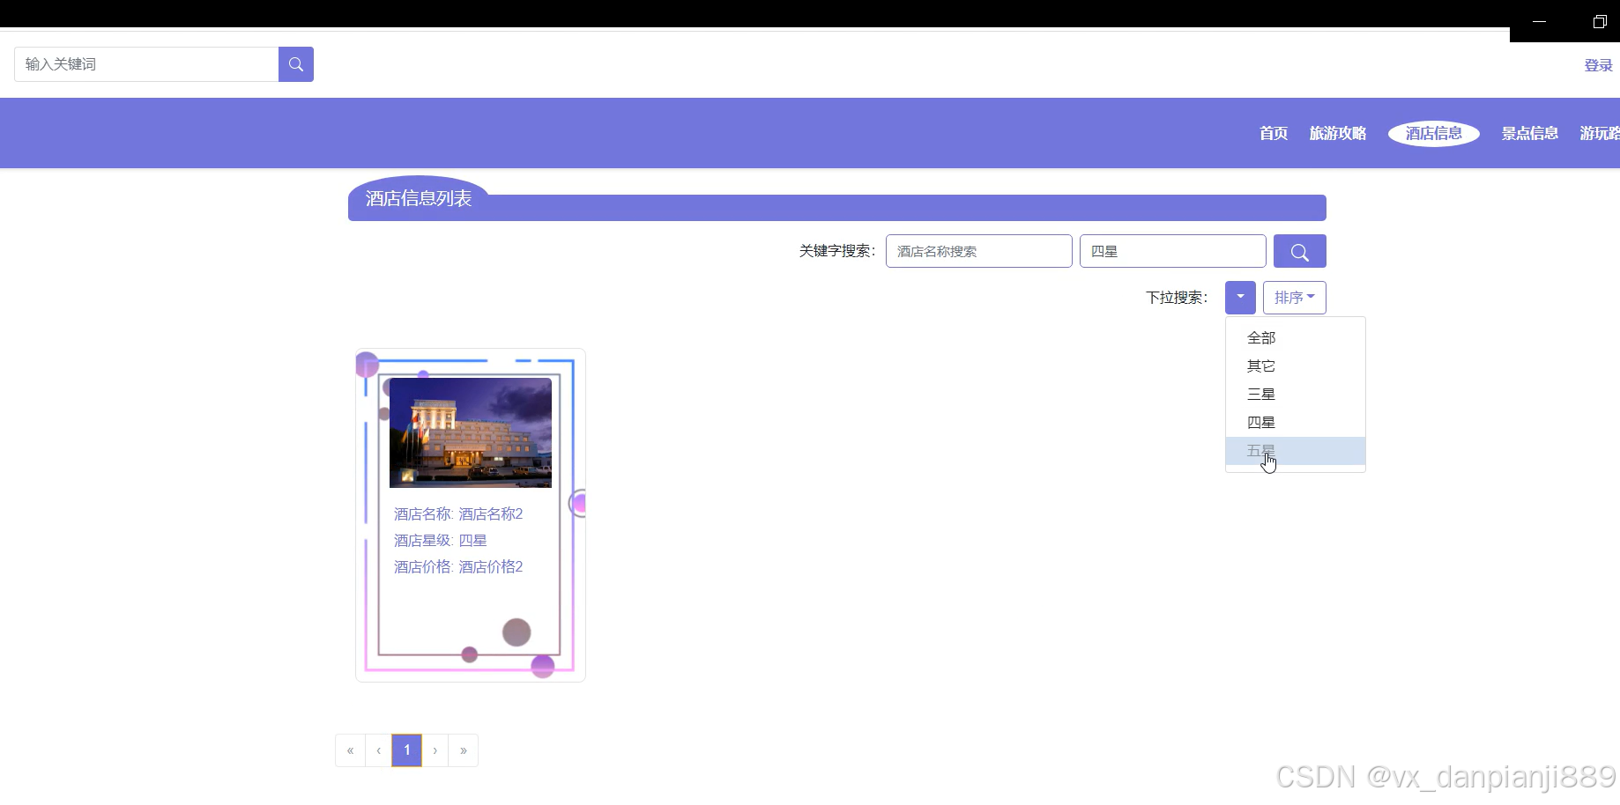The width and height of the screenshot is (1620, 805).
Task: Click the star-level field containing 四星
Action: tap(1173, 251)
